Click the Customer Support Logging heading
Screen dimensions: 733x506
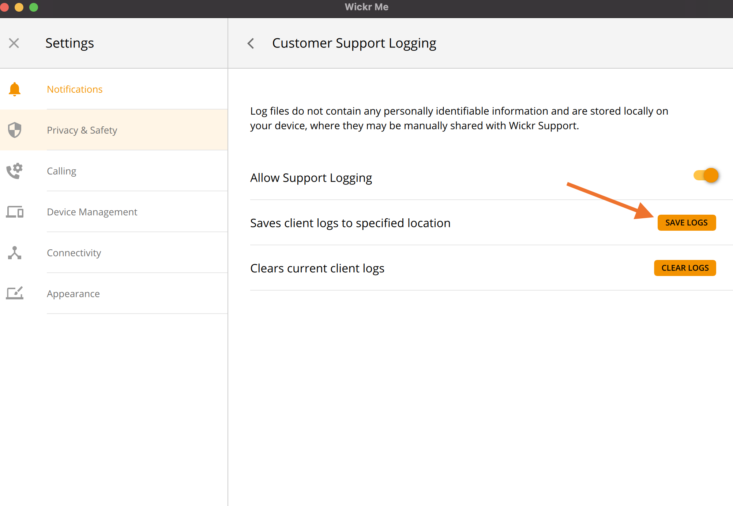(x=354, y=43)
